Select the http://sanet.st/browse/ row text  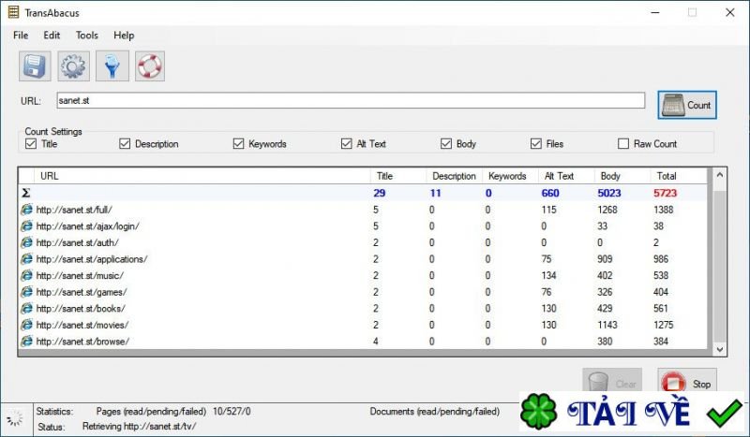click(82, 342)
